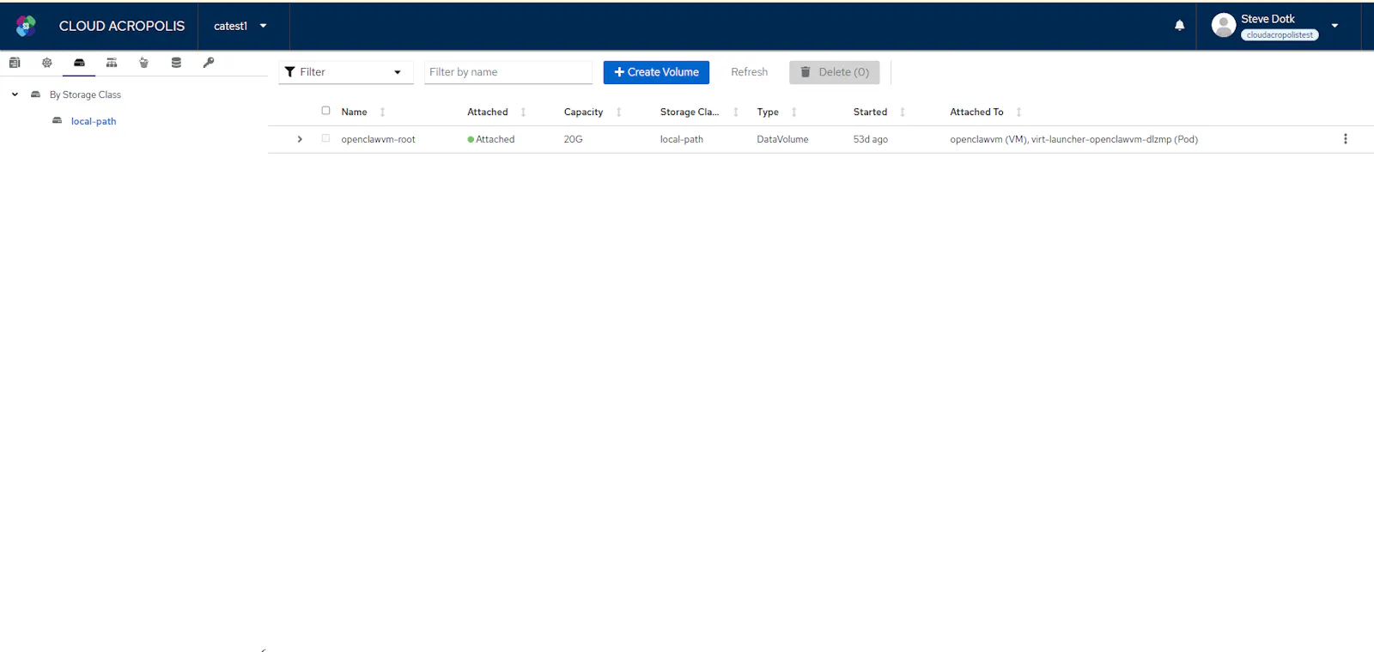Click the cloudacropolistest badge

click(1280, 35)
